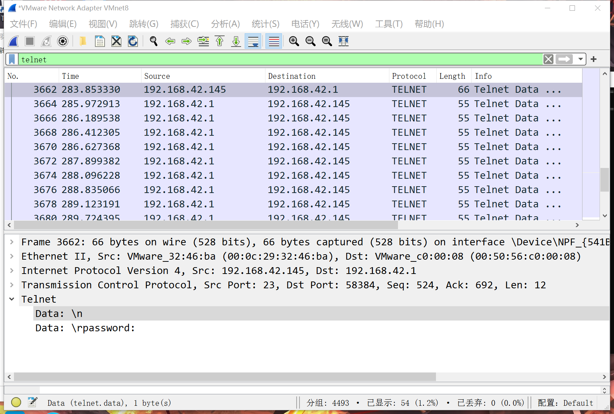
Task: Zoom out main window text
Action: [311, 41]
